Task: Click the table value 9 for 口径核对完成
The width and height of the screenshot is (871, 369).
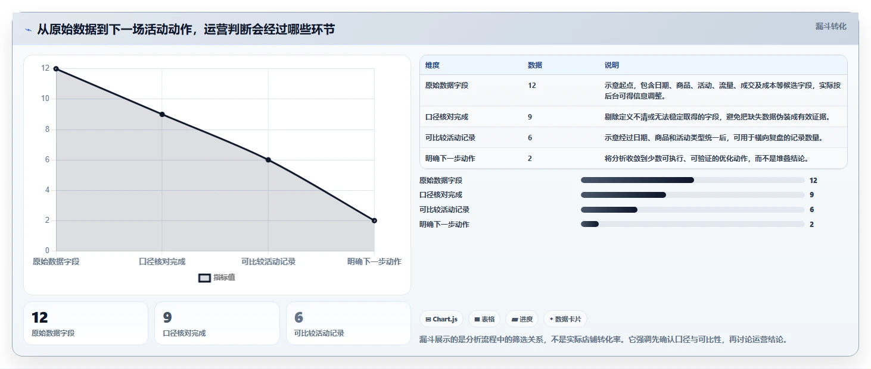Action: click(530, 117)
